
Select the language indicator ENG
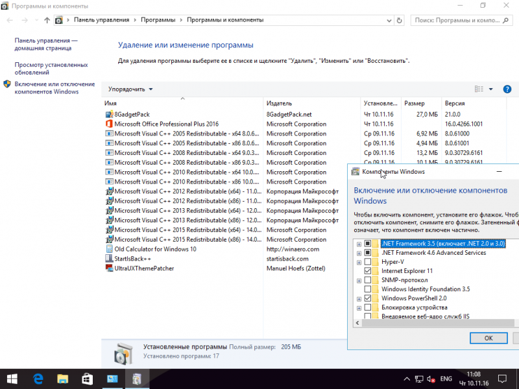pos(446,379)
